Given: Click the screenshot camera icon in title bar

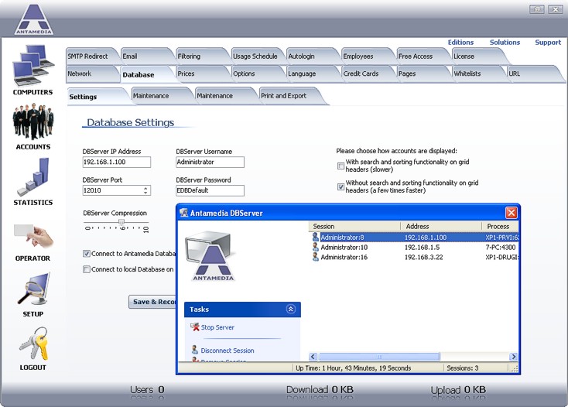Looking at the screenshot, I should (537, 9).
